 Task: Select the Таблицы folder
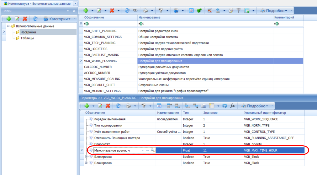(27, 38)
